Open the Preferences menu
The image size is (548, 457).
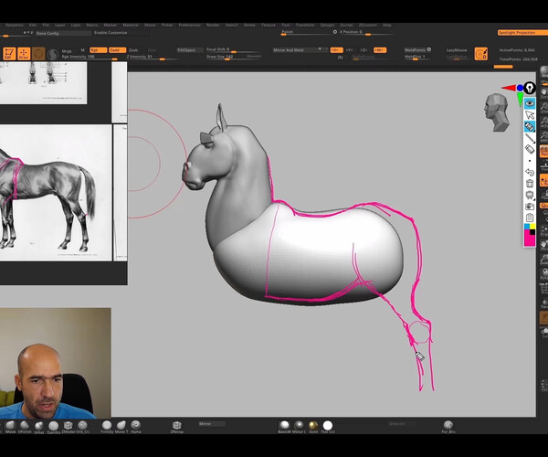pos(189,26)
